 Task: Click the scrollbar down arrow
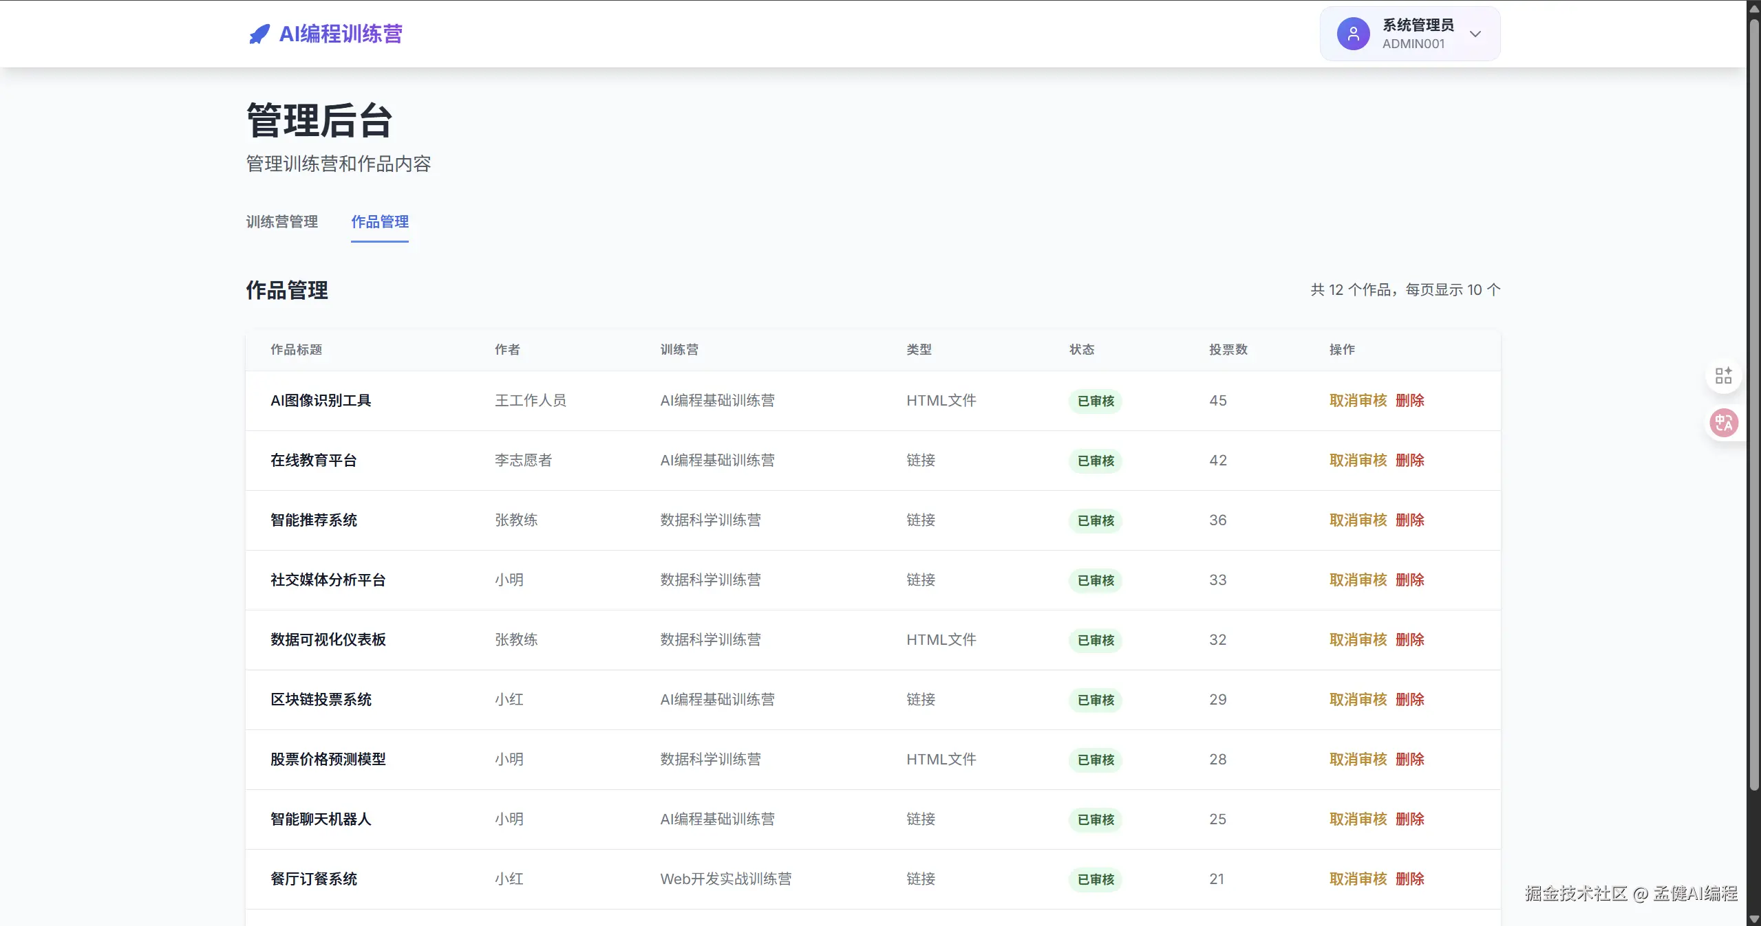pyautogui.click(x=1754, y=919)
